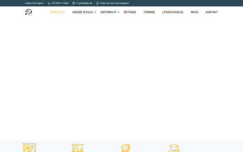The height and width of the screenshot is (152, 243).
Task: Click the graduation cap icon
Action: coord(174,148)
